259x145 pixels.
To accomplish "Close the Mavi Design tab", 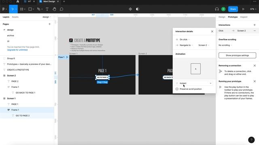I will pyautogui.click(x=58, y=2).
